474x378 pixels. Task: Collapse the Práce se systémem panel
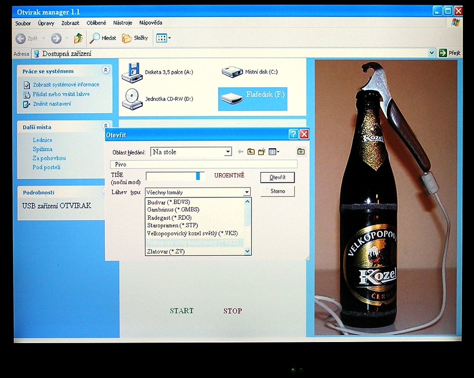[106, 70]
